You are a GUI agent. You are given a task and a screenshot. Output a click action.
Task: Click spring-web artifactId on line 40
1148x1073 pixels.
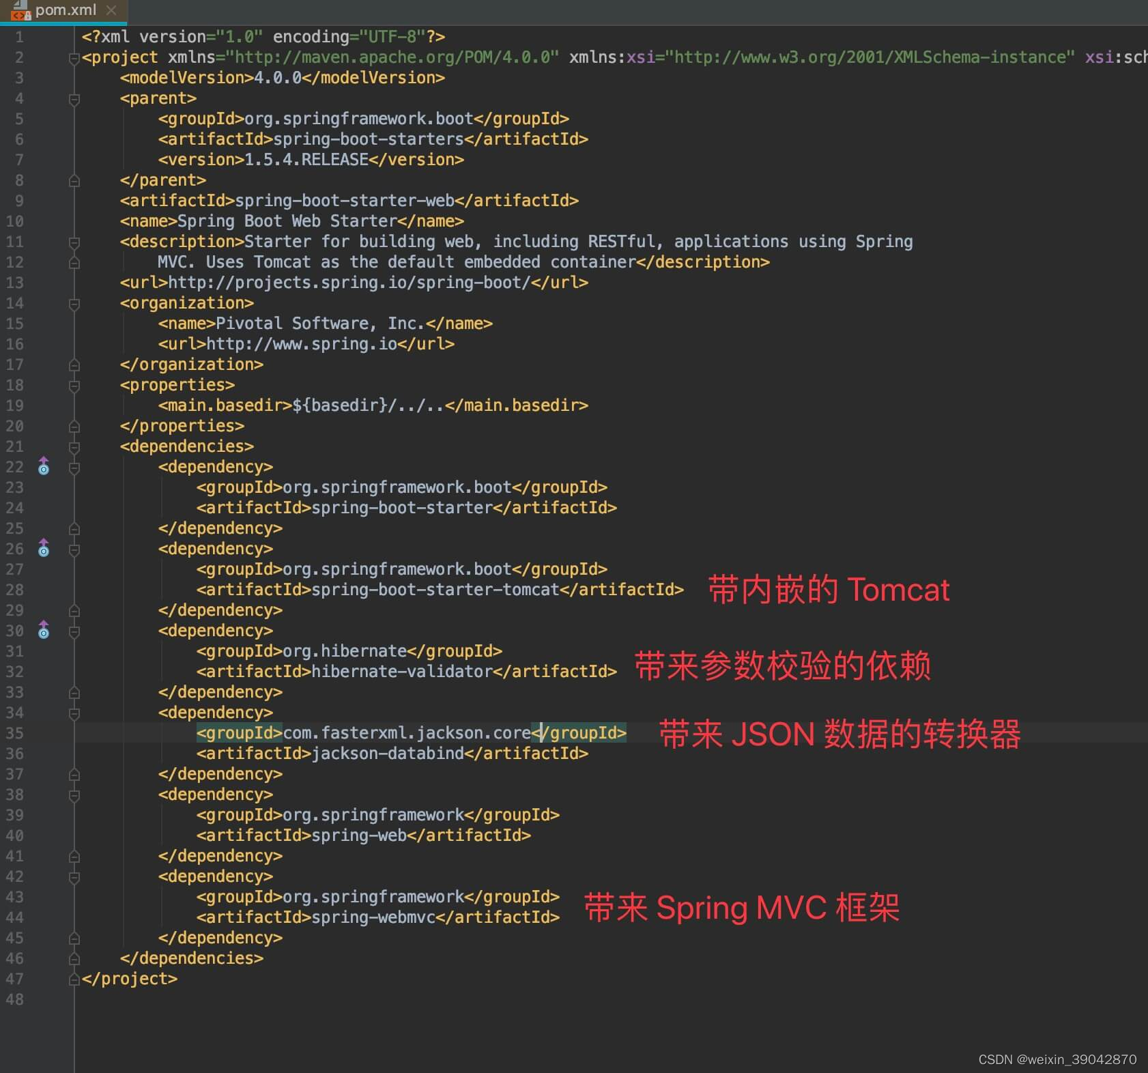pos(359,835)
